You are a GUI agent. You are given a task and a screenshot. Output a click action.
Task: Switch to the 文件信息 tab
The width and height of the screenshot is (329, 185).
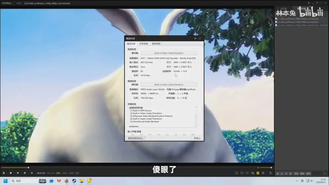pos(144,44)
